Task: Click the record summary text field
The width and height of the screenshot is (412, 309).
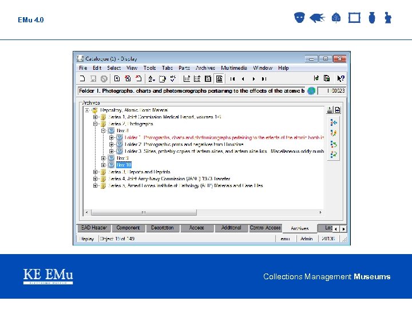Action: [191, 91]
